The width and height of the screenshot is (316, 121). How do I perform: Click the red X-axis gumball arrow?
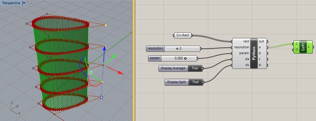coord(120,72)
